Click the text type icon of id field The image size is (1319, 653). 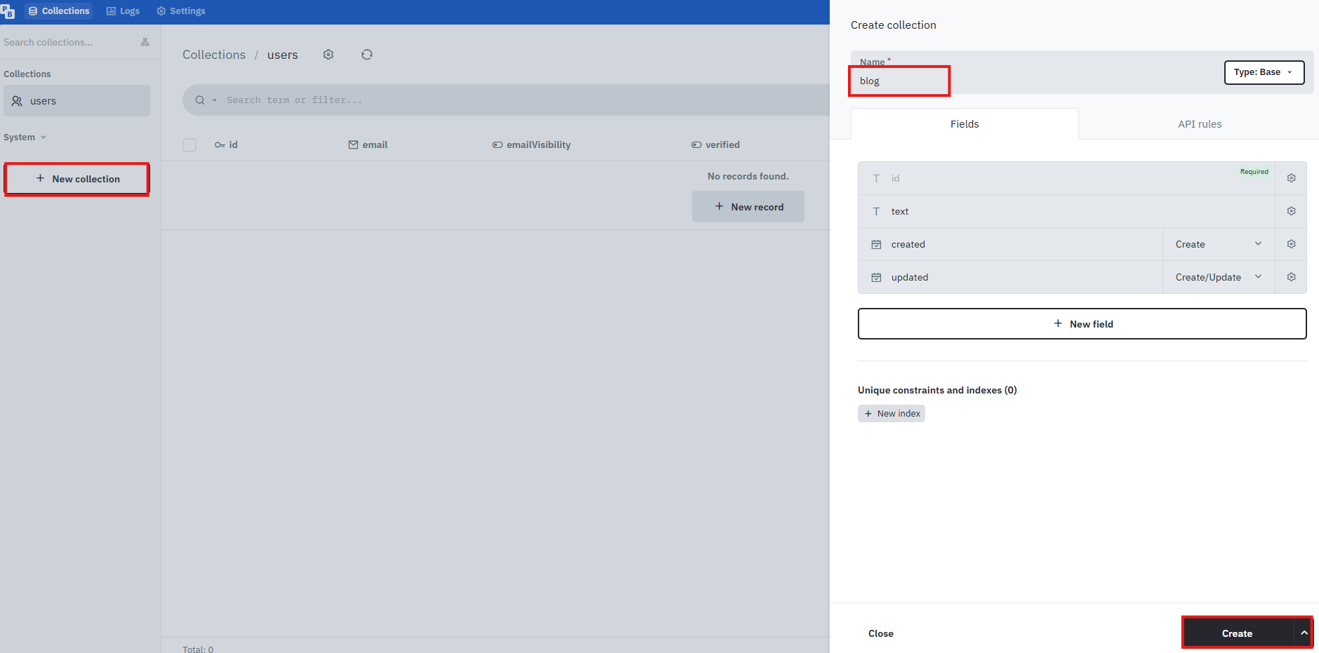point(876,178)
